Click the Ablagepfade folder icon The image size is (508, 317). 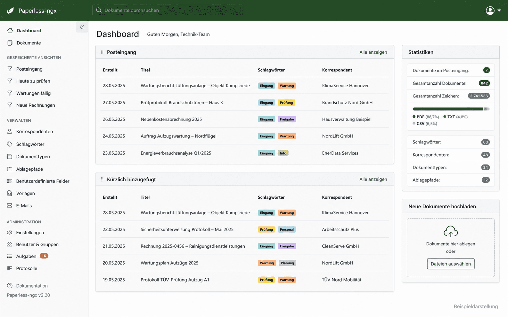[10, 169]
